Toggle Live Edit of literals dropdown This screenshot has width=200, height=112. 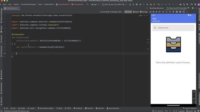111,12
